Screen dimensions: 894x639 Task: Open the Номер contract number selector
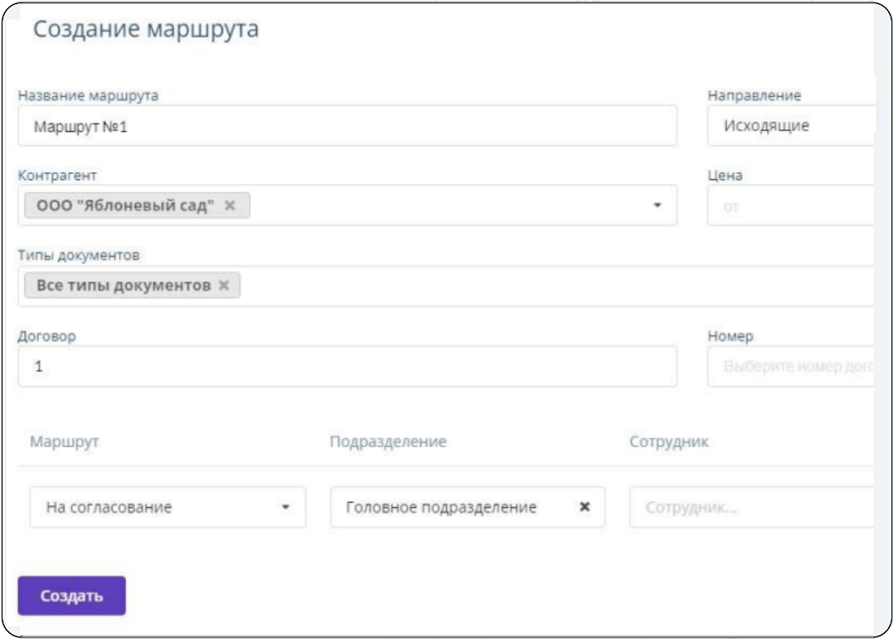tap(791, 366)
